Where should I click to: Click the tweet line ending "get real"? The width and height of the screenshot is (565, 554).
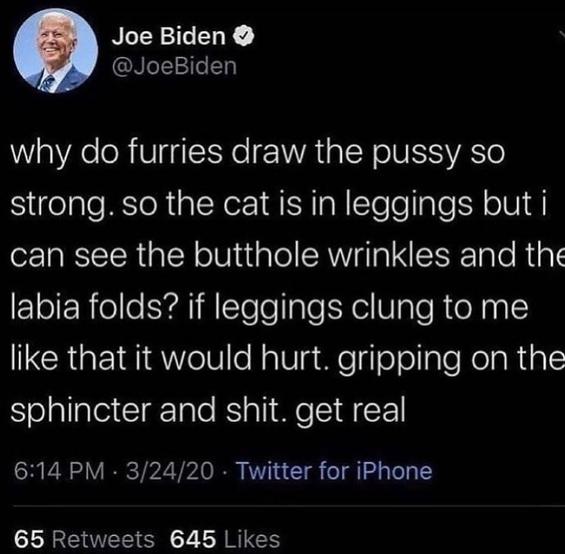208,412
